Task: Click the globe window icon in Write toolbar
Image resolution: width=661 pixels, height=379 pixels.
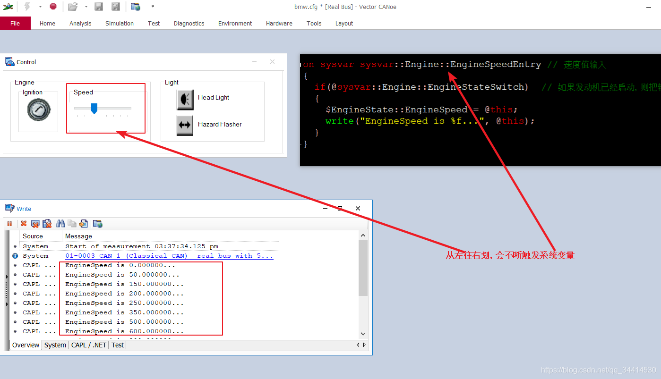Action: 98,224
